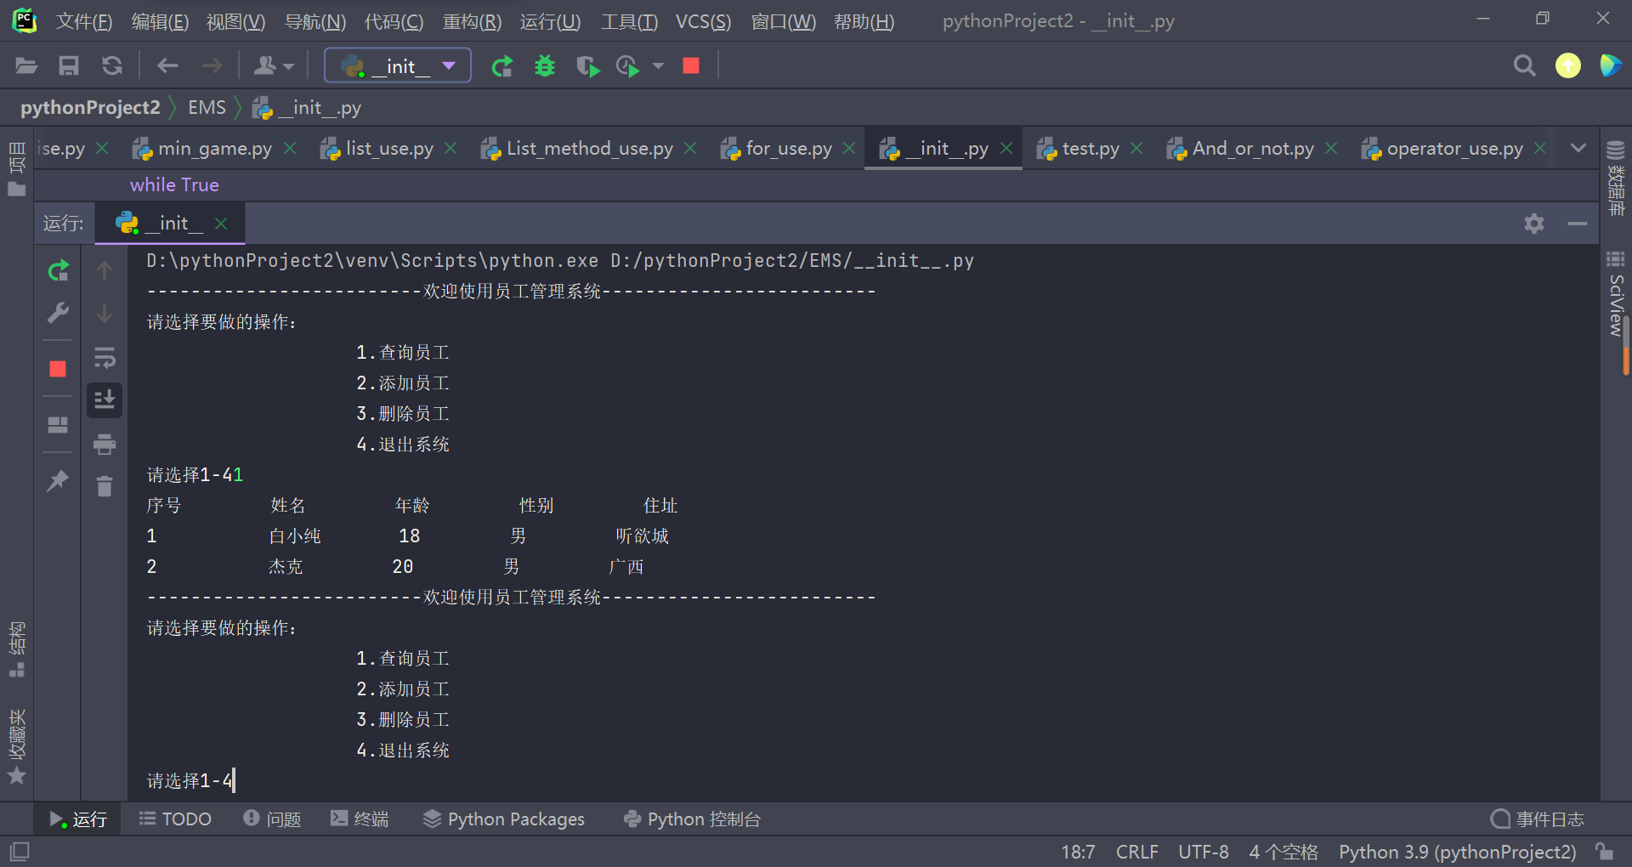
Task: Close the test.py editor tab
Action: pyautogui.click(x=1136, y=149)
